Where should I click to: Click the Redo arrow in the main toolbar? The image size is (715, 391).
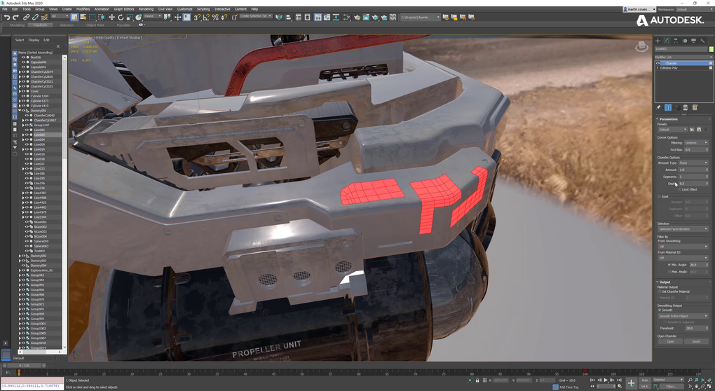[x=15, y=18]
